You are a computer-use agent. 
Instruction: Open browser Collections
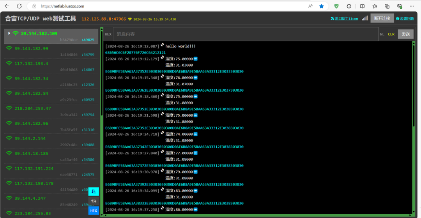tap(387, 6)
